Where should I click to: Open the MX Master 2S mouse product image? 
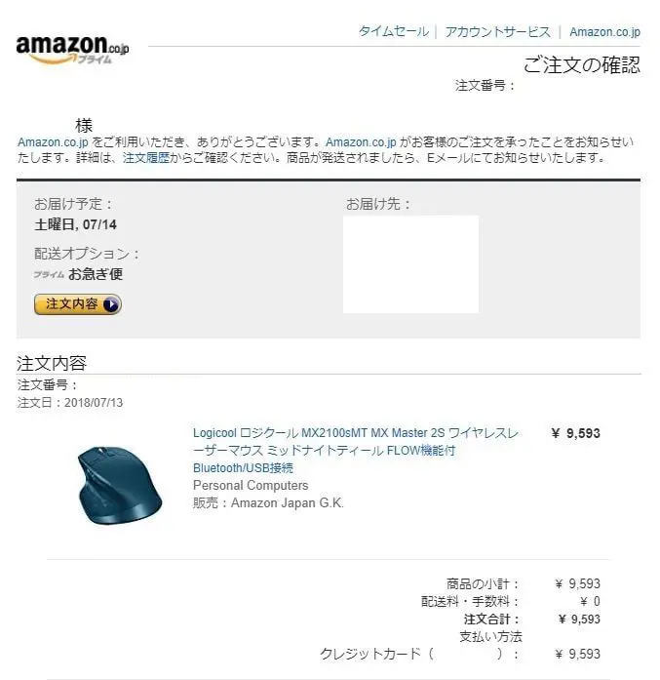[x=119, y=485]
